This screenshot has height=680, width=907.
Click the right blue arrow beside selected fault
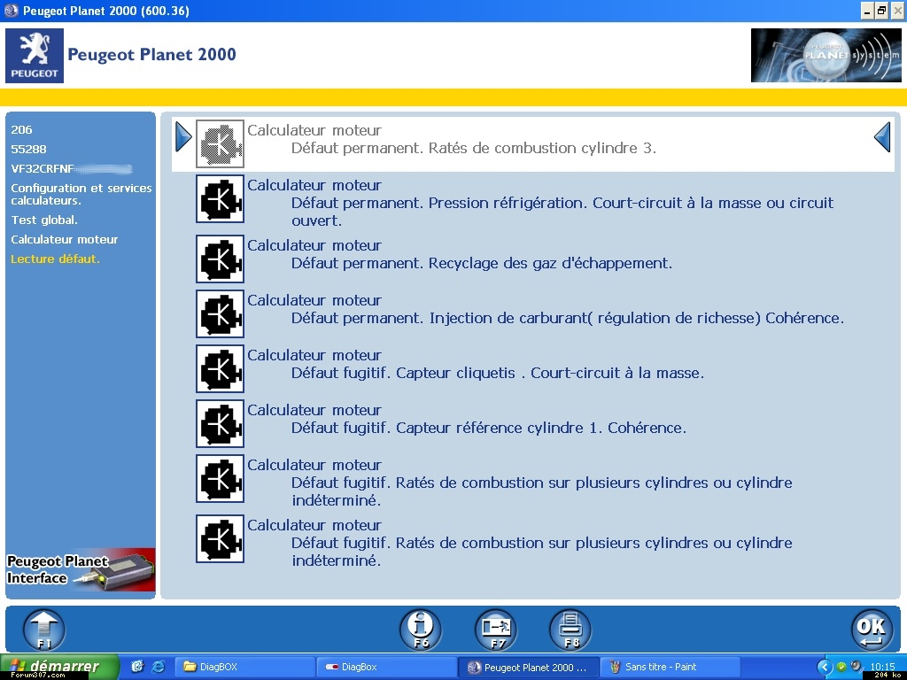(x=882, y=137)
